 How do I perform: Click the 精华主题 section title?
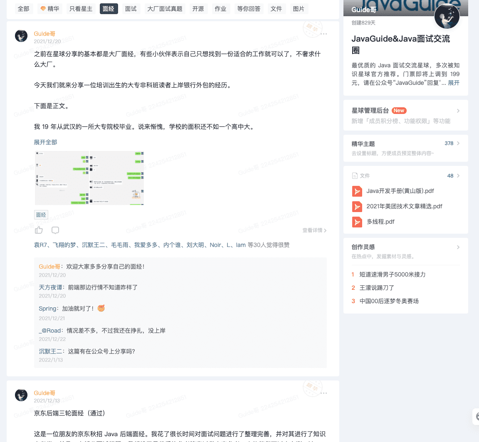click(x=363, y=144)
